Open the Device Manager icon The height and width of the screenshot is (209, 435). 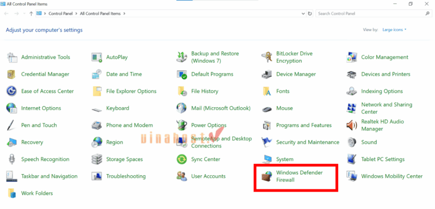(267, 75)
